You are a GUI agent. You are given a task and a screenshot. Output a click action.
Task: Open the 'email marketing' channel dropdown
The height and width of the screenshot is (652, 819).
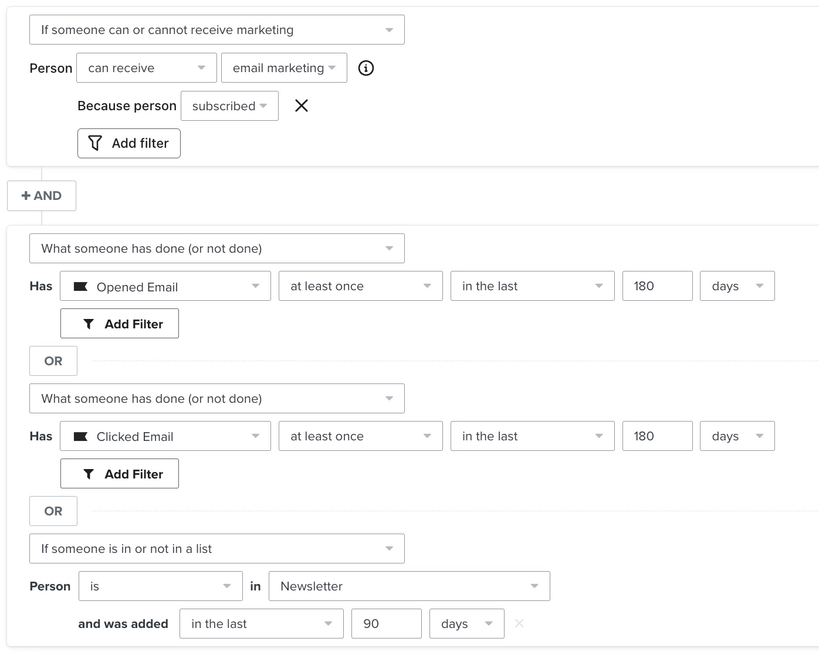tap(284, 68)
